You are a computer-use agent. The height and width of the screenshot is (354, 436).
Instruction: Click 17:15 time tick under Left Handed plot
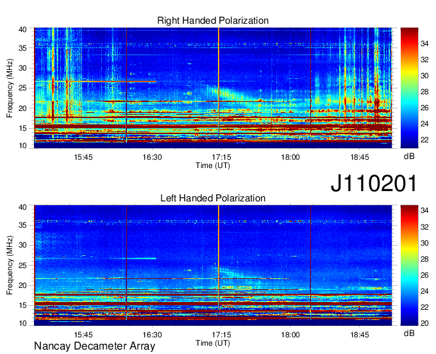pos(221,335)
